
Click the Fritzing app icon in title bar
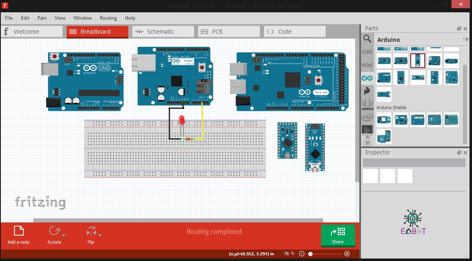[5, 5]
